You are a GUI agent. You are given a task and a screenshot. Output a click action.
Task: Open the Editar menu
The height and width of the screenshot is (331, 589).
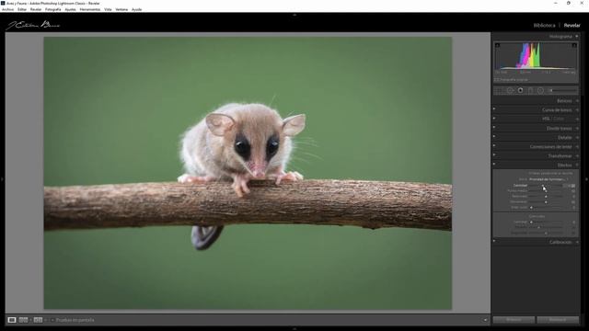coord(22,9)
